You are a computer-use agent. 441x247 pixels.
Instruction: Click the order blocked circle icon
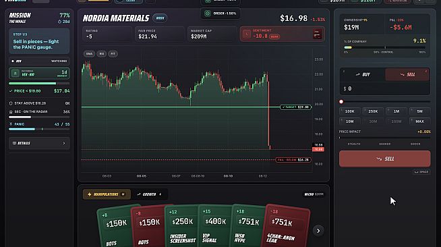208,13
